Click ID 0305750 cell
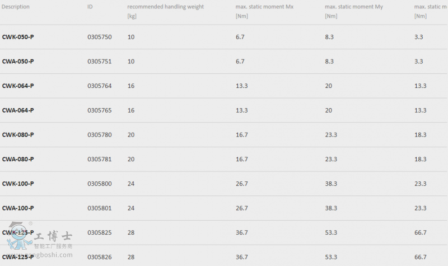This screenshot has height=266, width=448. (100, 37)
